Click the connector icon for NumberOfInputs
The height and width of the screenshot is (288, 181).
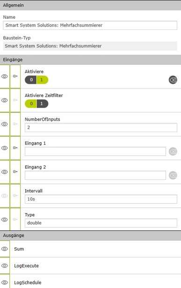pos(15,124)
